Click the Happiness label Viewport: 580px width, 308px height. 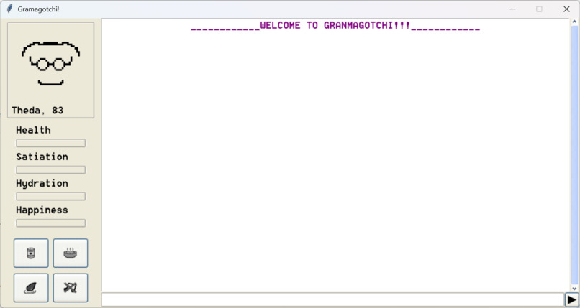42,210
